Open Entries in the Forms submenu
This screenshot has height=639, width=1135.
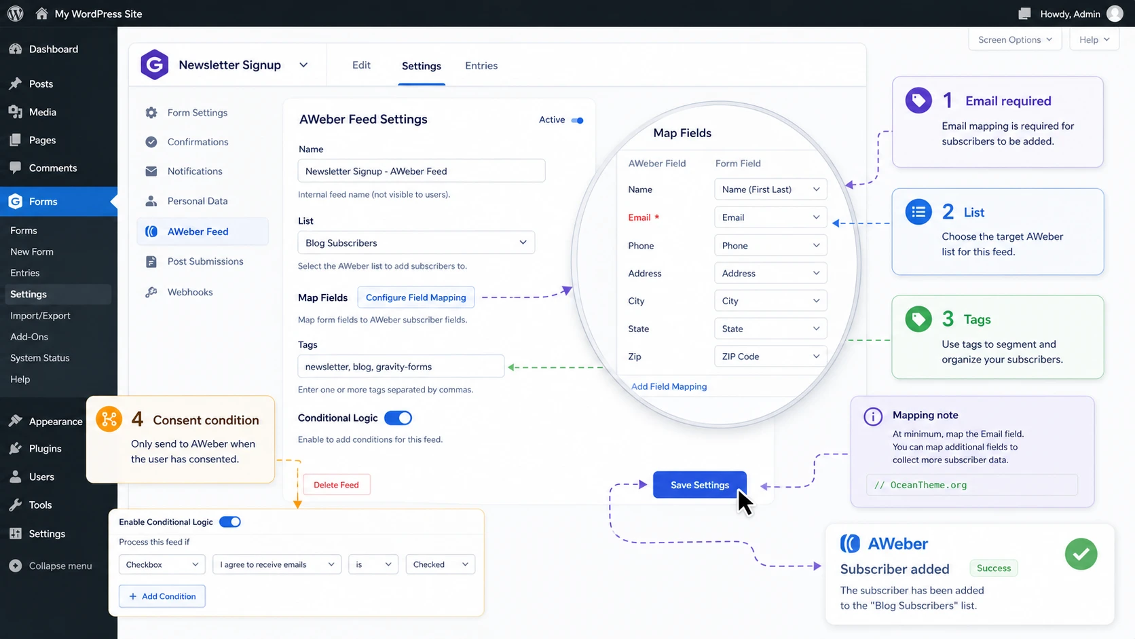click(x=25, y=273)
